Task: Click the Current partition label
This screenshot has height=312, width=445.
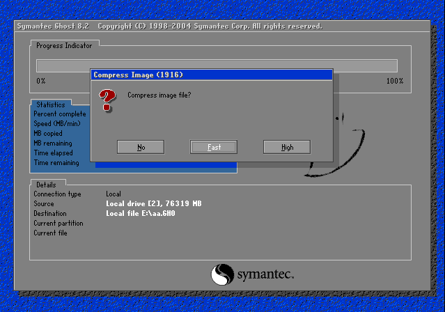Action: (x=58, y=224)
